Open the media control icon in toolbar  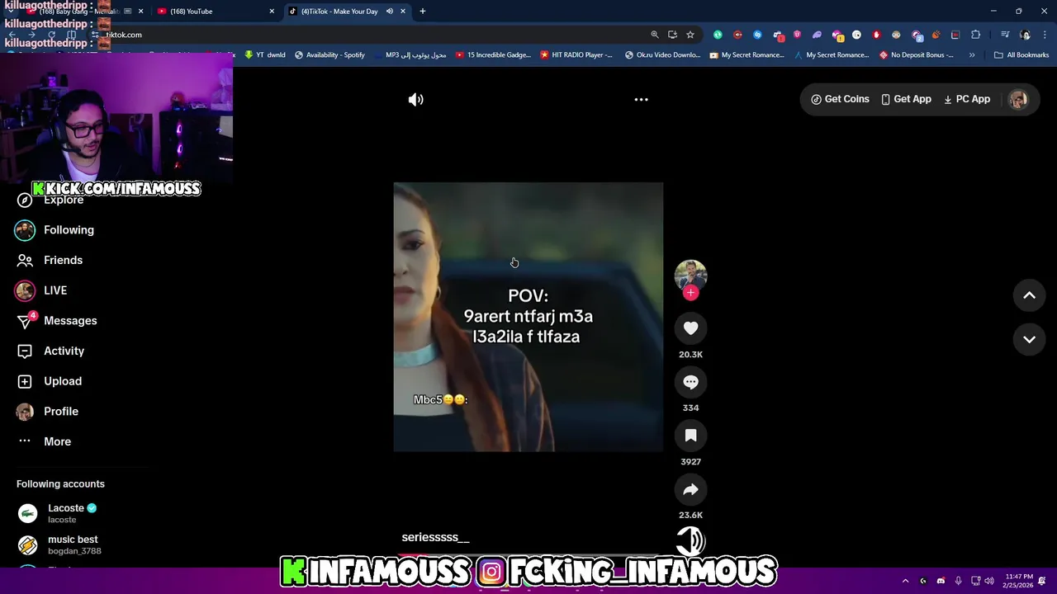(1005, 35)
